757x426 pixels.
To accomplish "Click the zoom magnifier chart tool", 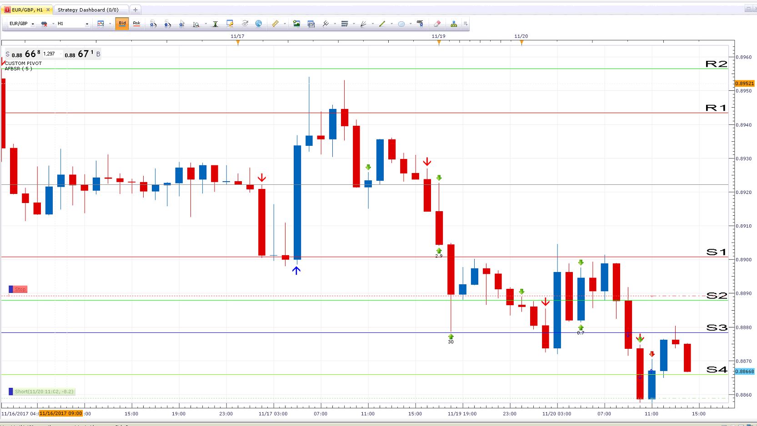I will [x=196, y=24].
